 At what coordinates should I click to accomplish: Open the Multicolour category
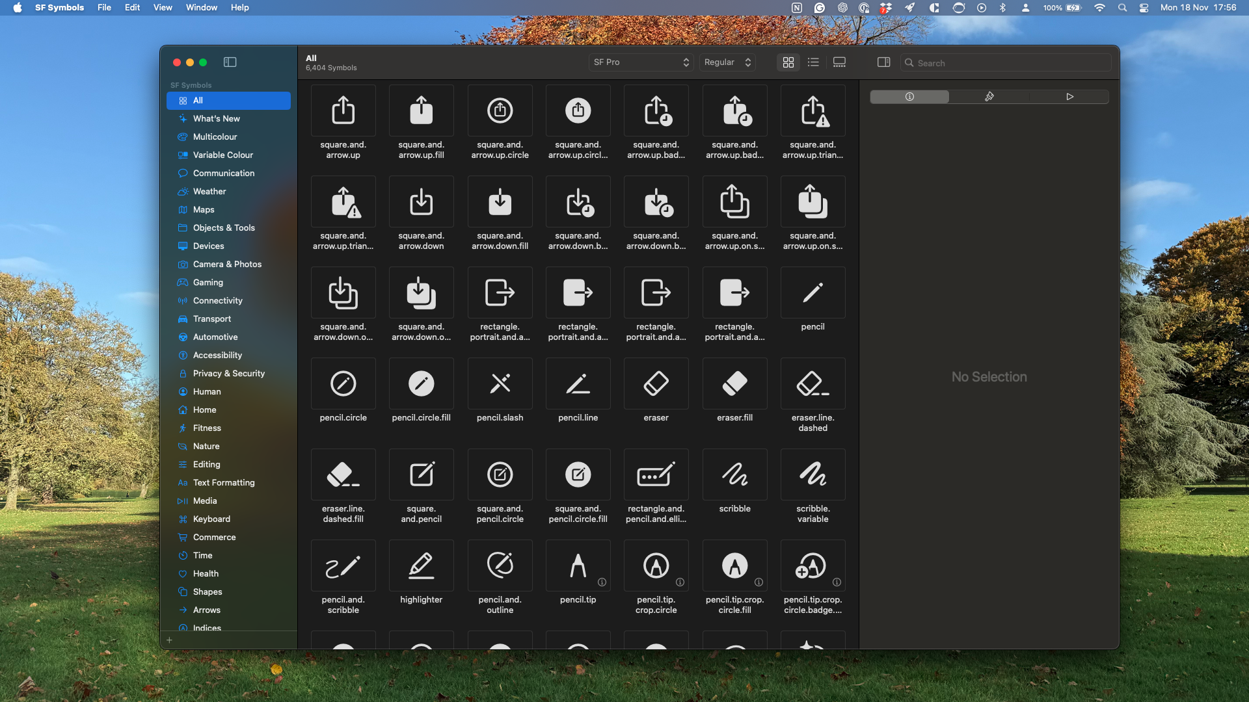pyautogui.click(x=228, y=137)
